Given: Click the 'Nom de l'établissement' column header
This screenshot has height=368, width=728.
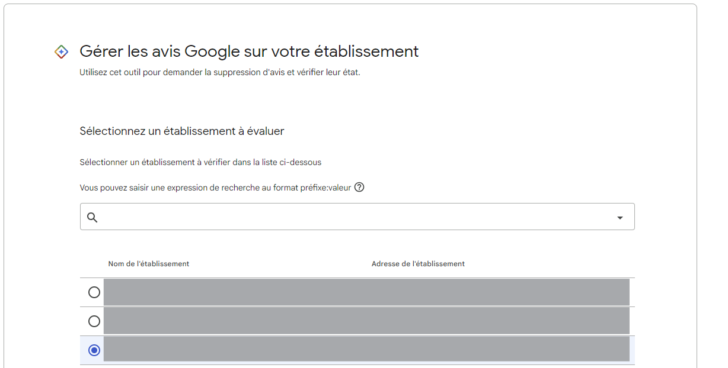Looking at the screenshot, I should 149,264.
